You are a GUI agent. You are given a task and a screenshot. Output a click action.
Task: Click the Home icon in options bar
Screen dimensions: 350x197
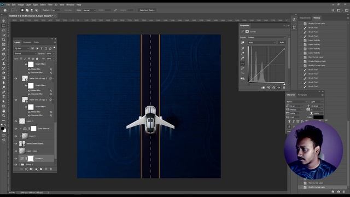click(5, 10)
